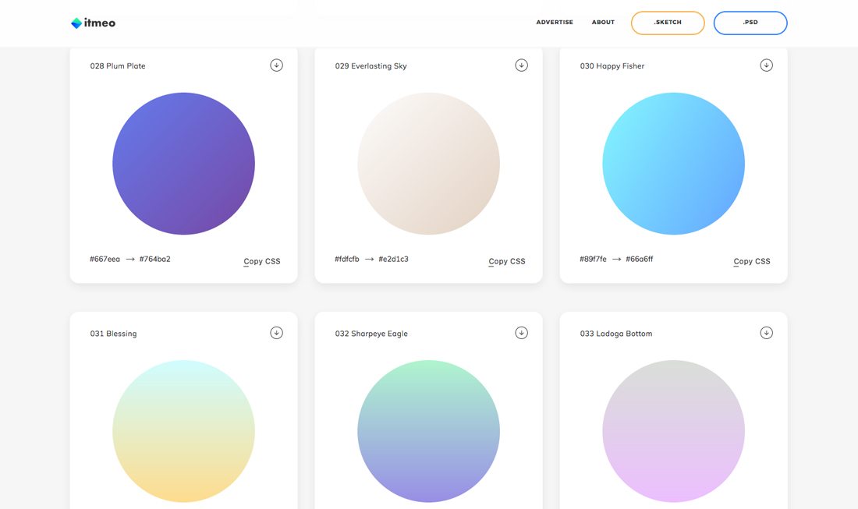Click the #fdfcfb hex code
This screenshot has width=858, height=509.
pos(347,259)
